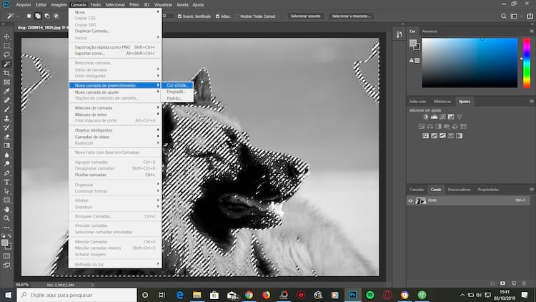Screen dimensions: 536x302
Task: Click the Selecionar assunto button
Action: click(306, 16)
